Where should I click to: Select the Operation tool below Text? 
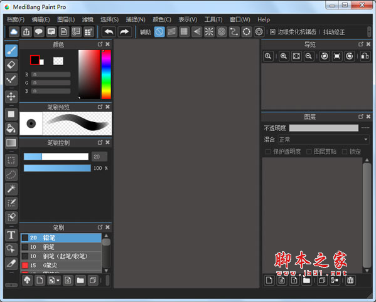(x=11, y=249)
